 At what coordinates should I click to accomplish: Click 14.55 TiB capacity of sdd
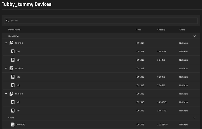click(x=162, y=102)
